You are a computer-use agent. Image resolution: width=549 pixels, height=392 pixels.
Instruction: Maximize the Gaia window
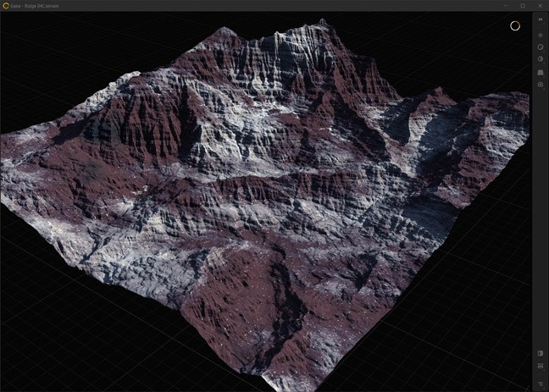click(x=522, y=5)
